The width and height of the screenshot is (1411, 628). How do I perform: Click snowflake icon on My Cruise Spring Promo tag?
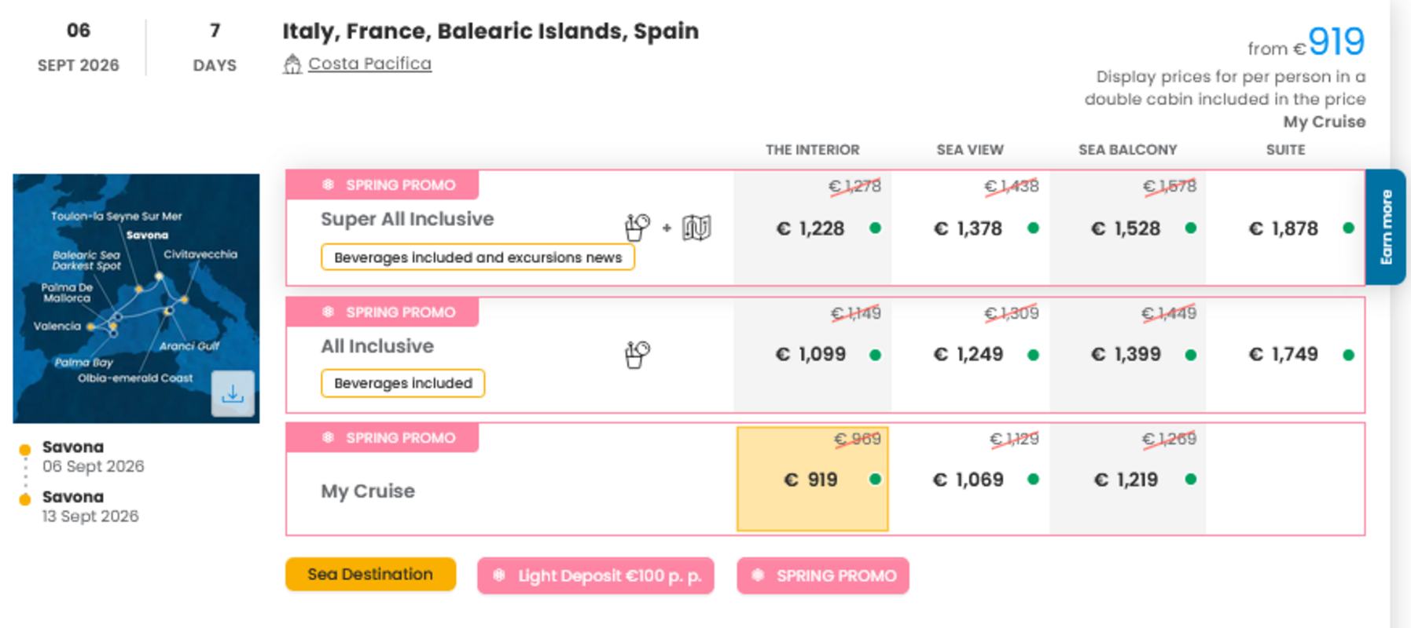click(329, 438)
